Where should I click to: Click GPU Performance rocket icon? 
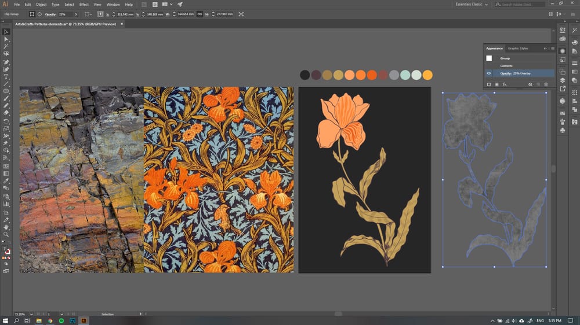click(180, 5)
